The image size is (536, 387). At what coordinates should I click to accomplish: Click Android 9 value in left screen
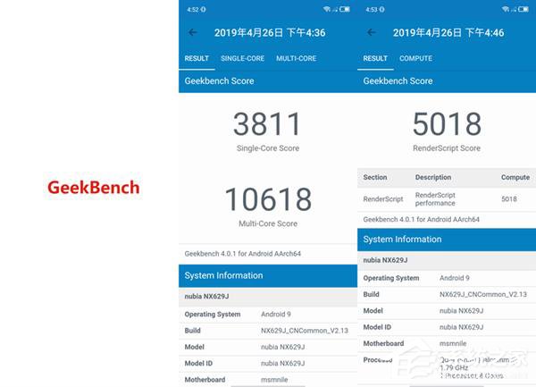point(275,315)
